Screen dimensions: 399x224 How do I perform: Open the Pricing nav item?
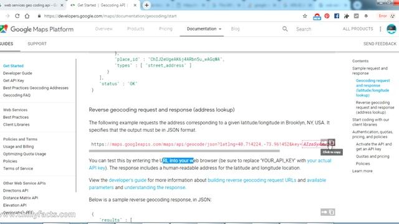tap(166, 29)
